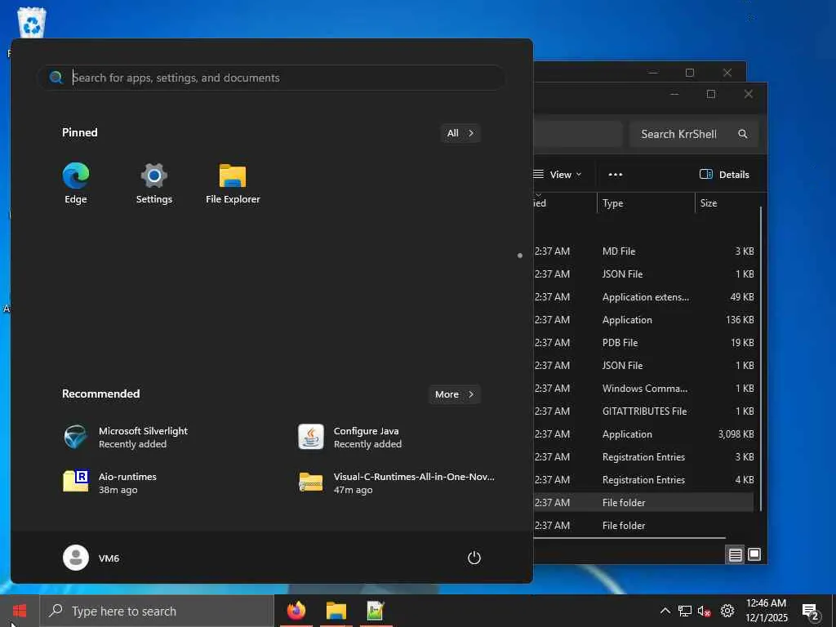The height and width of the screenshot is (627, 836).
Task: Click the pinned apps page indicator dot
Action: [520, 256]
